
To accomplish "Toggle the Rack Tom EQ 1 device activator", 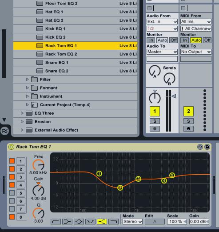I will pyautogui.click(x=11, y=147).
